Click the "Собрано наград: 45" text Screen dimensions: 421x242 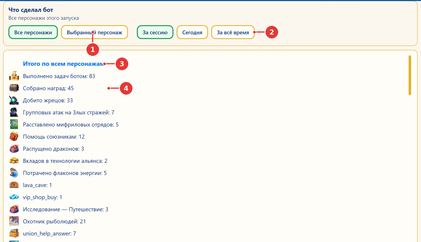click(48, 88)
